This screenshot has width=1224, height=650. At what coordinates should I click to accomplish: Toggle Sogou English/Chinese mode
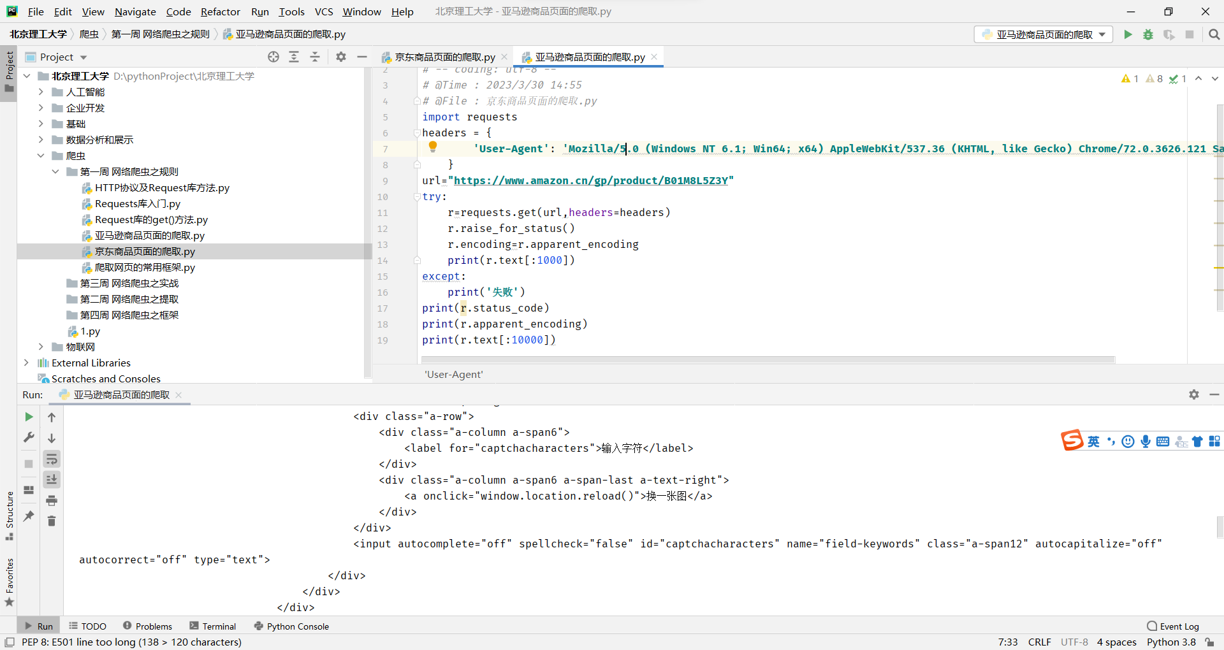[1094, 442]
